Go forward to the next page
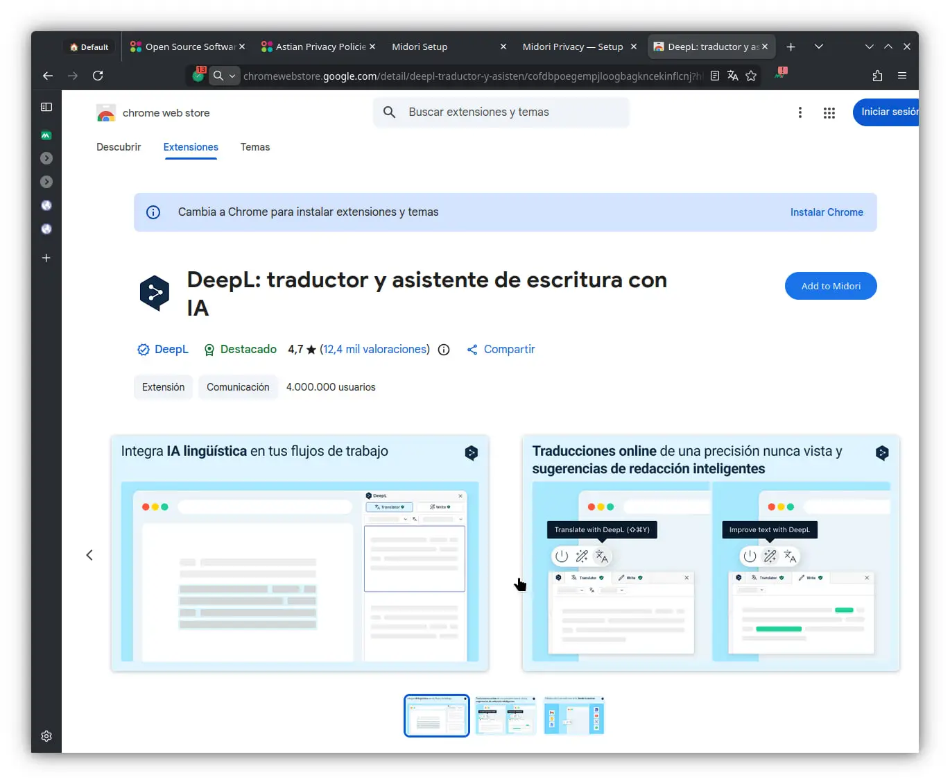This screenshot has height=784, width=950. pos(73,76)
